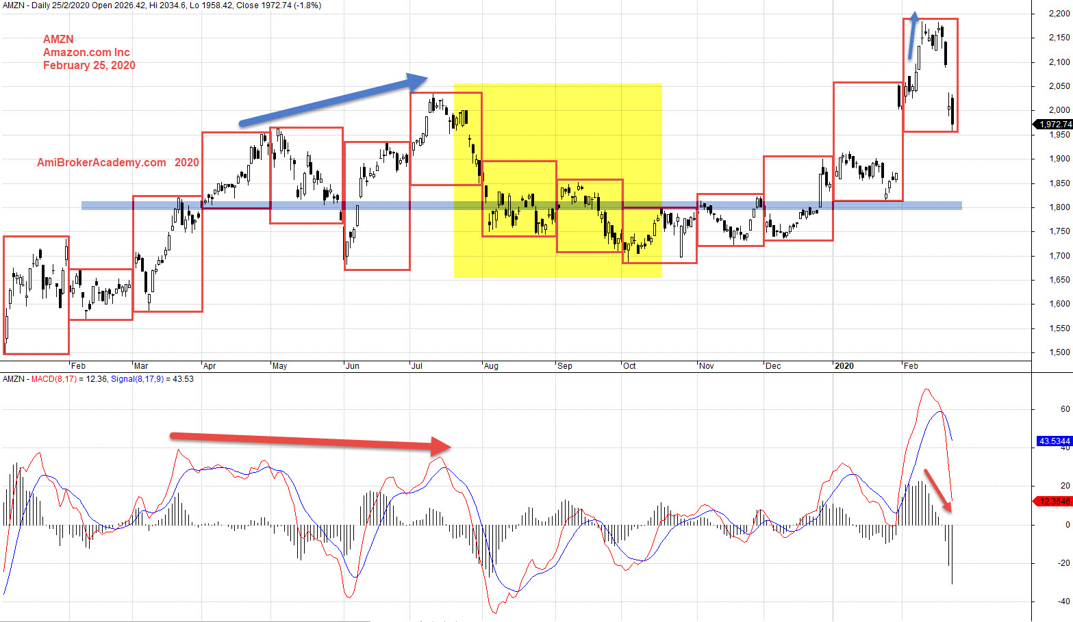Click the 2,100 price axis label
Viewport: 1073px width, 622px height.
coord(1059,62)
